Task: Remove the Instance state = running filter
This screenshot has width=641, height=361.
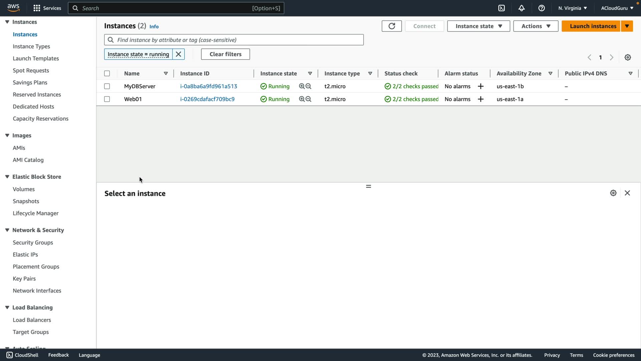Action: (x=179, y=54)
